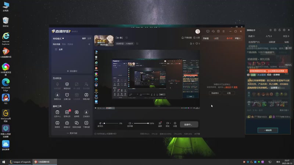Click the 添加素材 add source button

click(72, 71)
